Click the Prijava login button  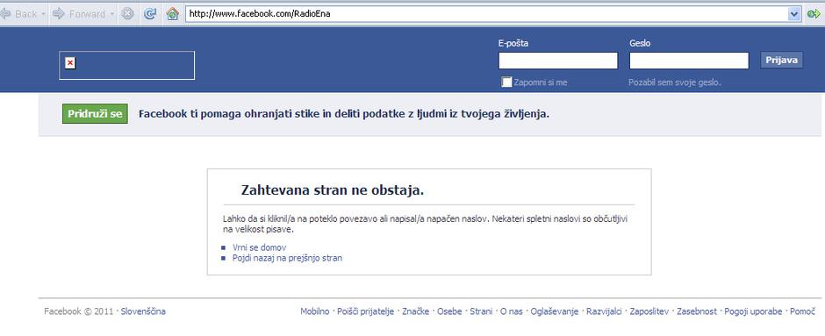pyautogui.click(x=781, y=60)
